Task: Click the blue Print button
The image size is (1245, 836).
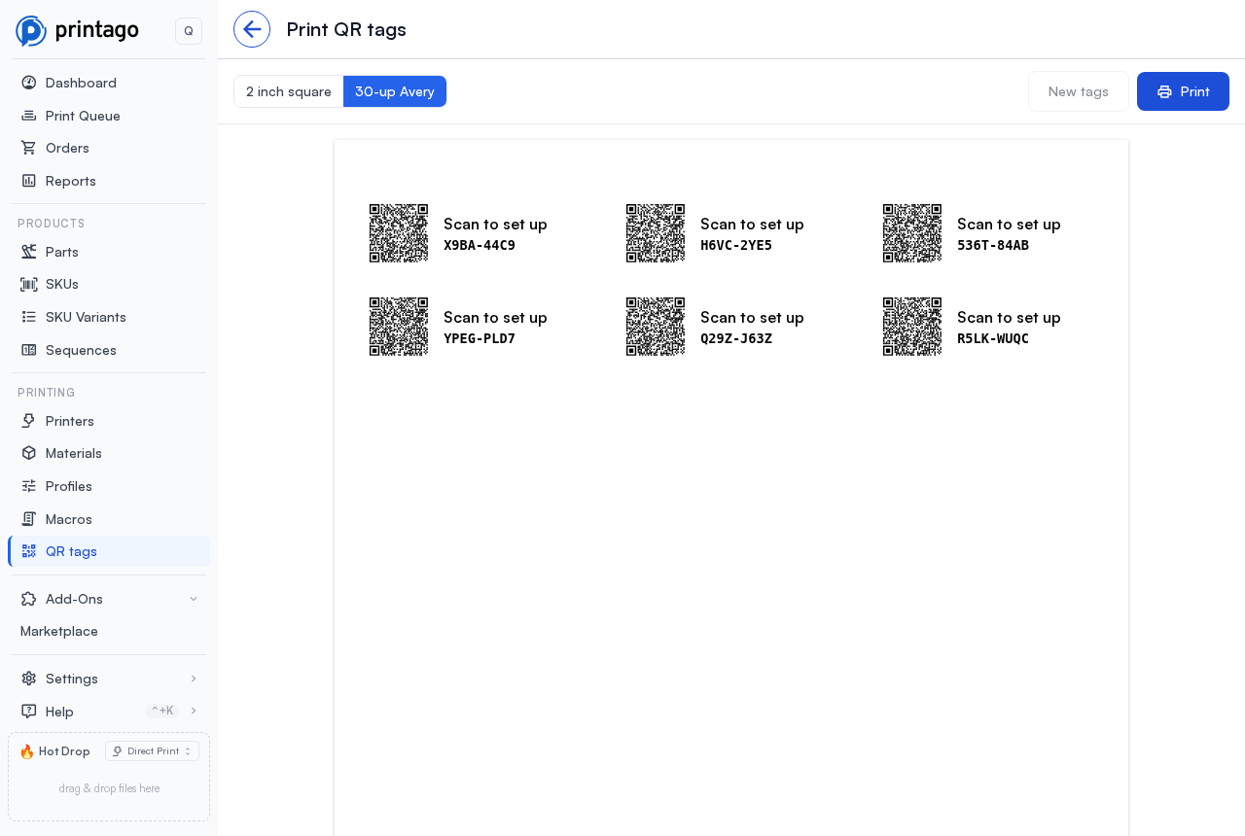Action: coord(1183,91)
